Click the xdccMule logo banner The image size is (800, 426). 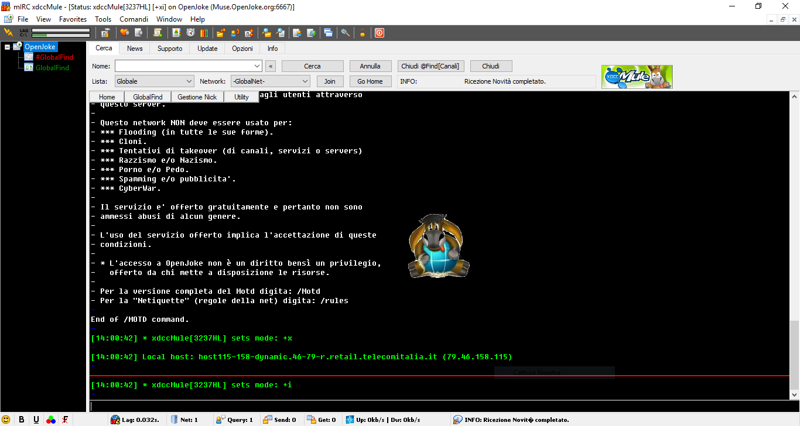(637, 77)
